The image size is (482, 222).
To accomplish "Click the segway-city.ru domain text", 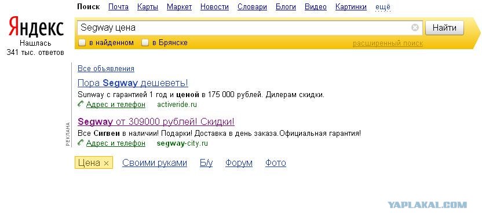I will pos(182,143).
